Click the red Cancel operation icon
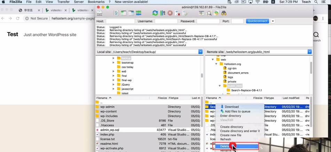 tap(170, 13)
